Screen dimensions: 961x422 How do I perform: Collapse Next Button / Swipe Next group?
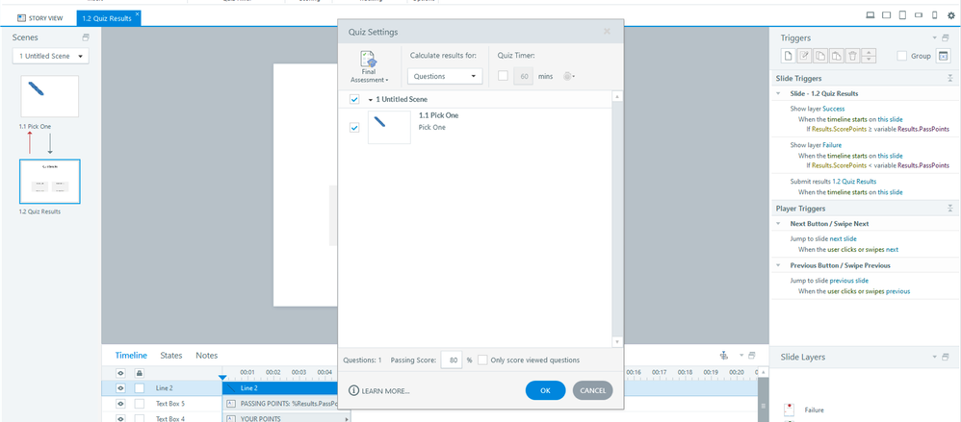[x=778, y=224]
